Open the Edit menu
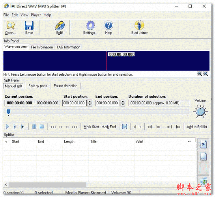Image resolution: width=215 pixels, height=197 pixels. (15, 15)
